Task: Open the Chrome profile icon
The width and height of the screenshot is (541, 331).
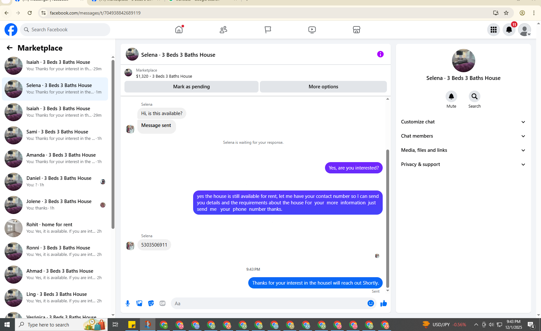Action: coord(522,13)
